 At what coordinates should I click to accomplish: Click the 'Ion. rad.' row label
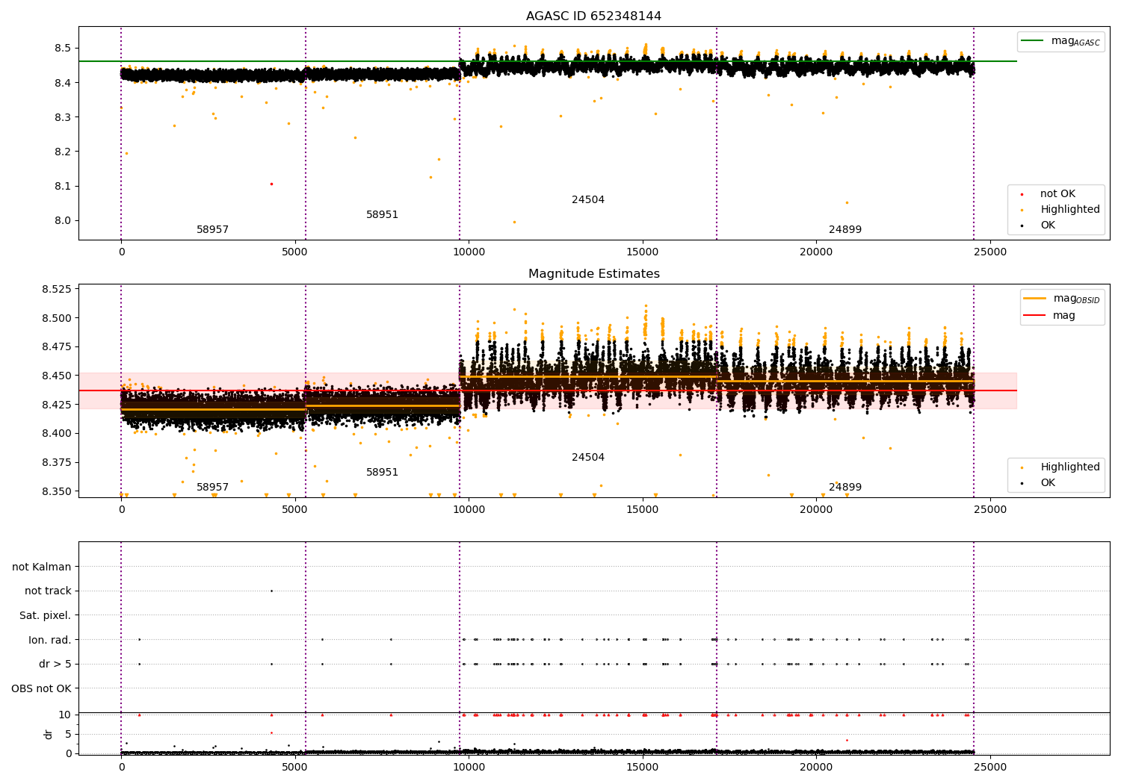point(50,640)
